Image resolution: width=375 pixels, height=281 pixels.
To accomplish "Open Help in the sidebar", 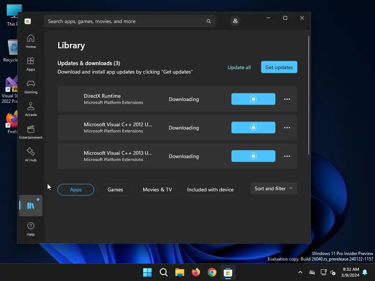I will click(x=31, y=229).
